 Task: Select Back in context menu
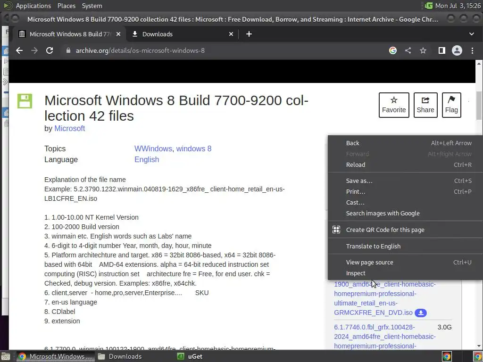[x=405, y=143]
